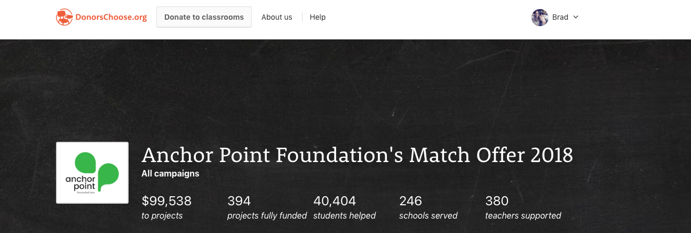Click the "to projects" label
691x233 pixels.
point(162,216)
